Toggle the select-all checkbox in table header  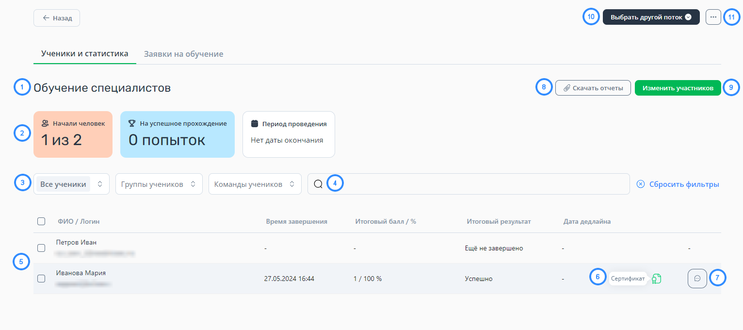[41, 221]
